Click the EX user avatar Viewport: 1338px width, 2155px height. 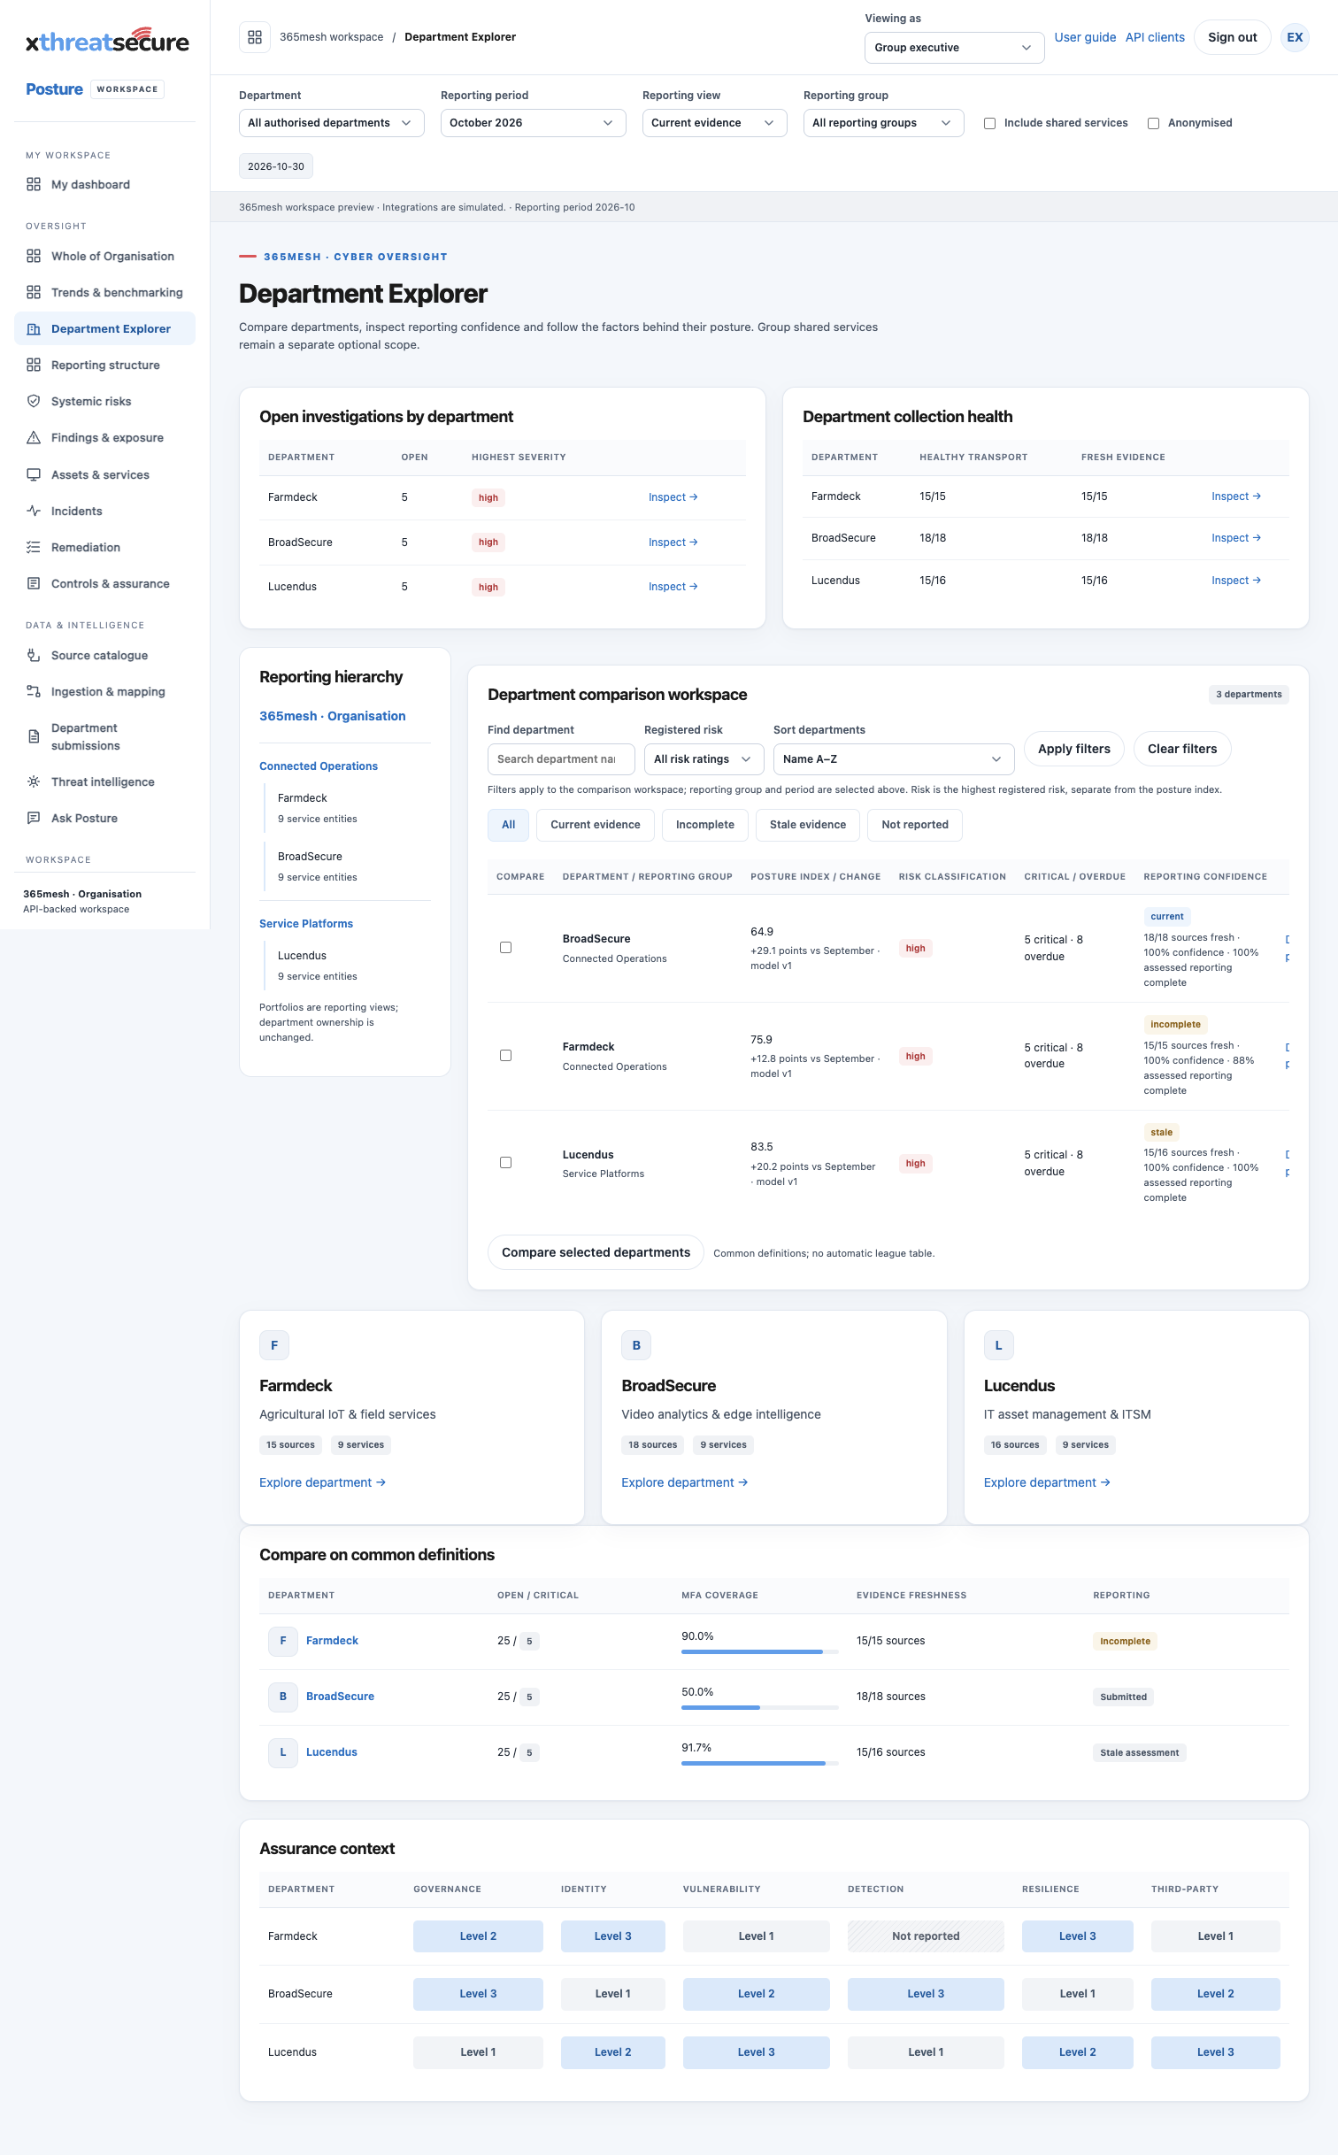(1295, 37)
